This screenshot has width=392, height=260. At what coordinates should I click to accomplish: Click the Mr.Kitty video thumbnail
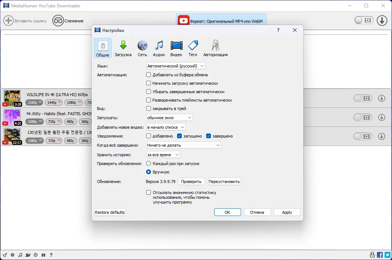[x=12, y=117]
